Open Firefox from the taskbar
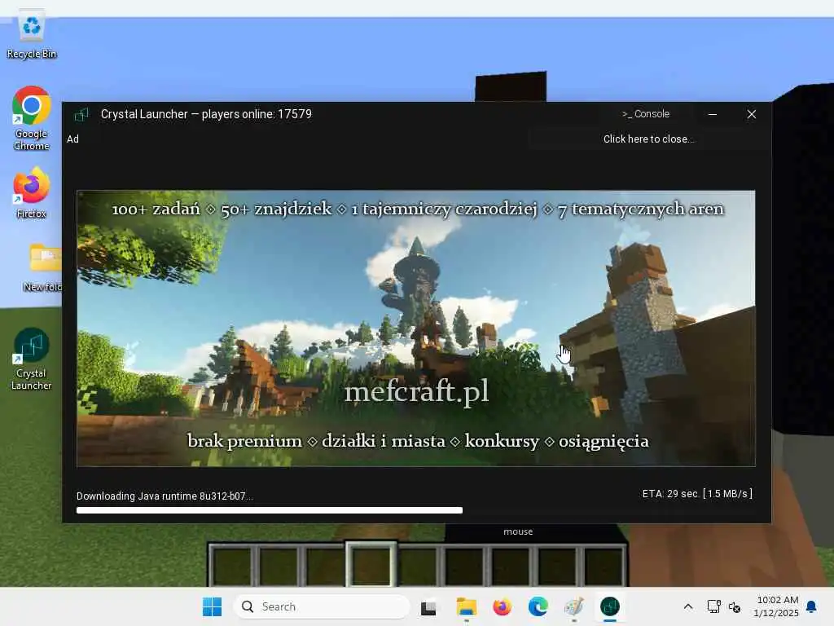 coord(502,606)
